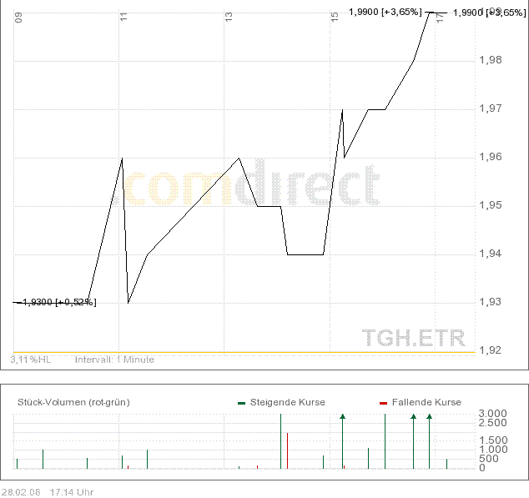Viewport: 529px width, 498px height.
Task: Click the 28.02.08 17:14 Uhr timestamp
Action: (48, 492)
